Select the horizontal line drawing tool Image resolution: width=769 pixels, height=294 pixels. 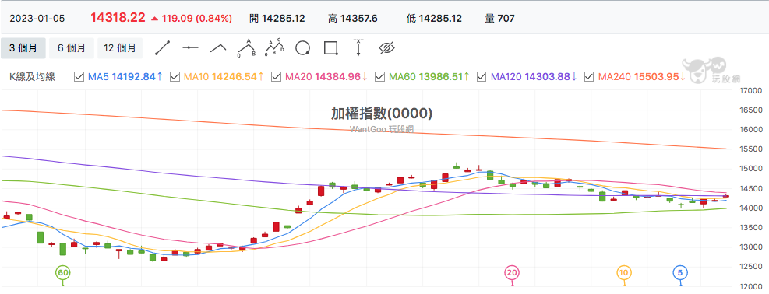pos(190,48)
